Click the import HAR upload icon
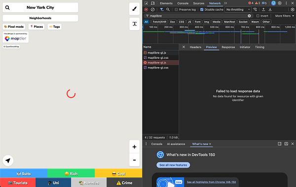The height and width of the screenshot is (187, 296). pyautogui.click(x=263, y=9)
